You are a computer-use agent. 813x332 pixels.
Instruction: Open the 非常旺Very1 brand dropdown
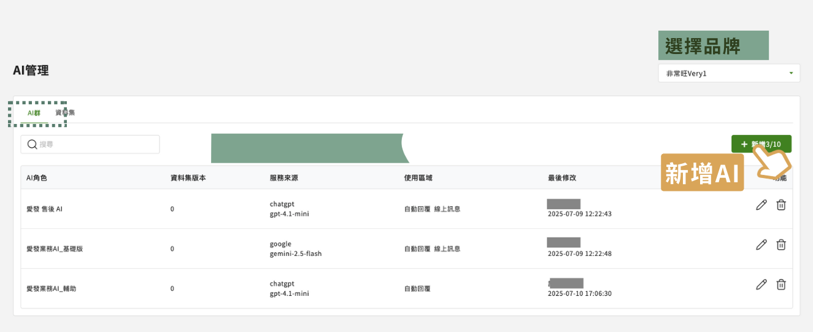pos(729,74)
